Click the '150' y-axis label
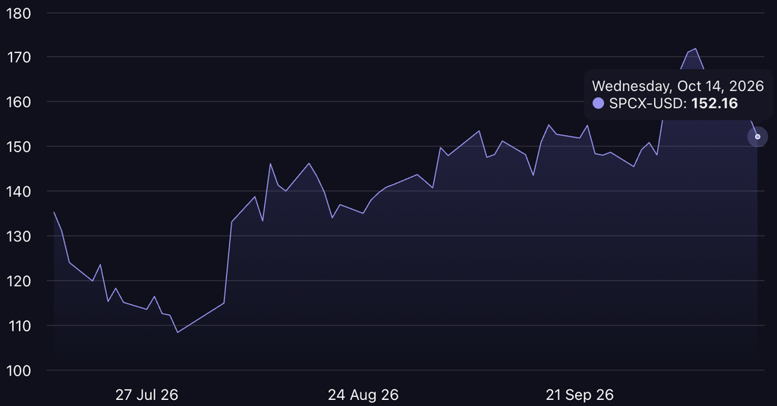The height and width of the screenshot is (406, 777). [x=19, y=146]
